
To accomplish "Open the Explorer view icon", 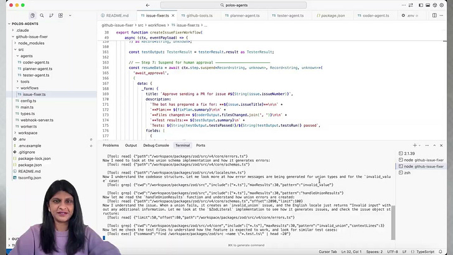I will (x=32, y=16).
